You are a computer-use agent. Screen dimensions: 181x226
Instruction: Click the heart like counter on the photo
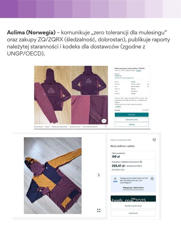click(x=104, y=121)
